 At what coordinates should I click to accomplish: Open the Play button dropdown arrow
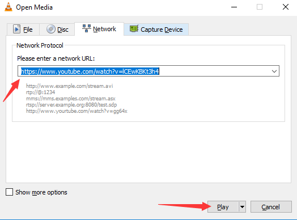pos(242,207)
